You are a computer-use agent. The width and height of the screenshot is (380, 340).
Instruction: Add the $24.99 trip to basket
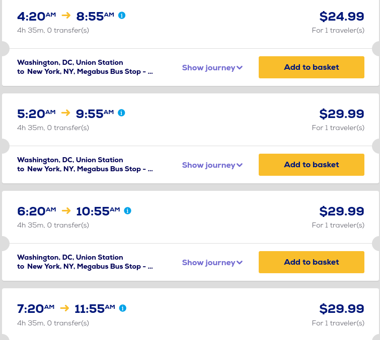[x=311, y=67]
